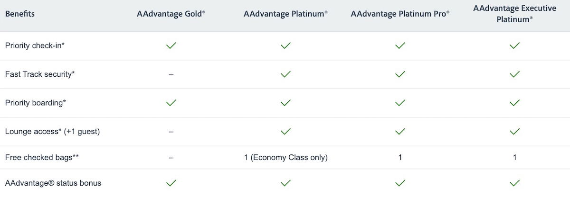Click status bonus checkmark under AAdvantage Platinum Pro
Screen dimensions: 570x197
click(400, 183)
